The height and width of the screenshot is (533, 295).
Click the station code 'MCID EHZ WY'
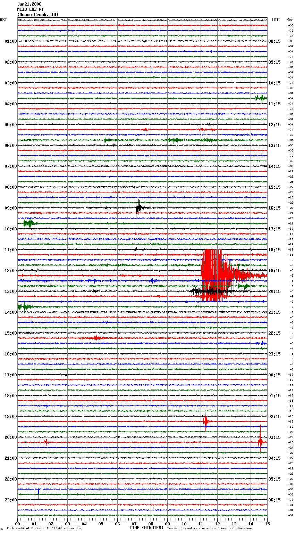[x=31, y=9]
